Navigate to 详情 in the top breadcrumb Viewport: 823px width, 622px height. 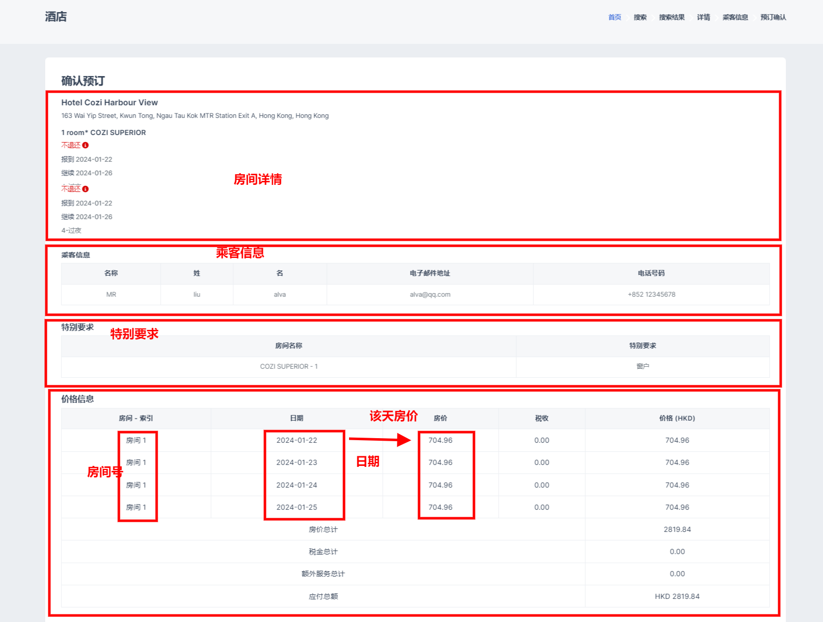coord(703,17)
